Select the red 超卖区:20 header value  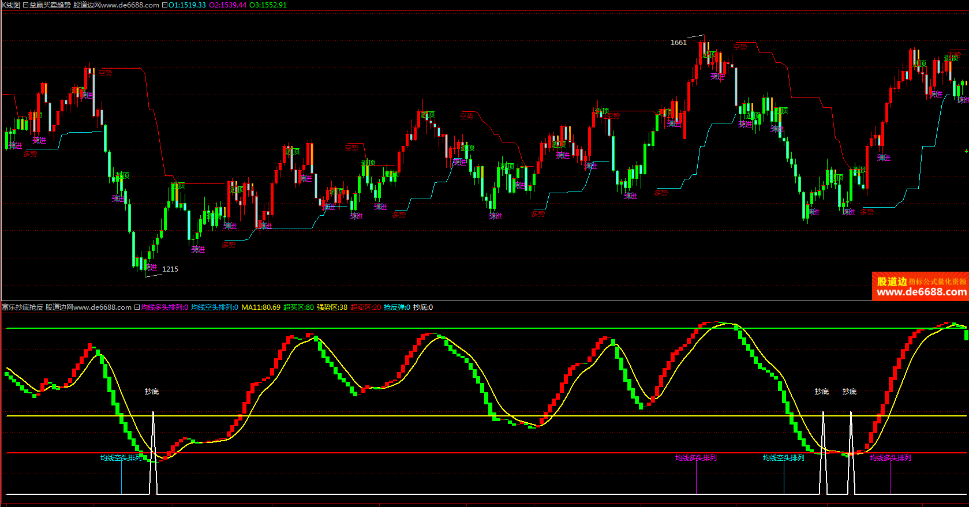pos(366,307)
